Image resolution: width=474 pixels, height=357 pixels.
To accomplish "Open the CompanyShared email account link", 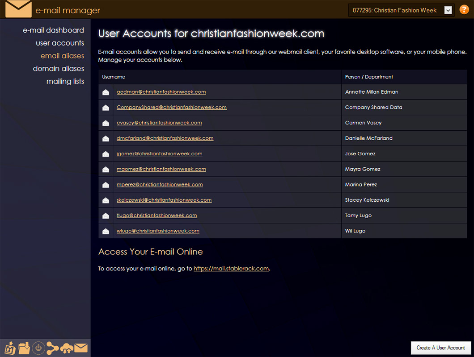I will [x=171, y=108].
